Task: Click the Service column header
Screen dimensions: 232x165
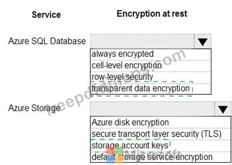Action: [x=46, y=15]
